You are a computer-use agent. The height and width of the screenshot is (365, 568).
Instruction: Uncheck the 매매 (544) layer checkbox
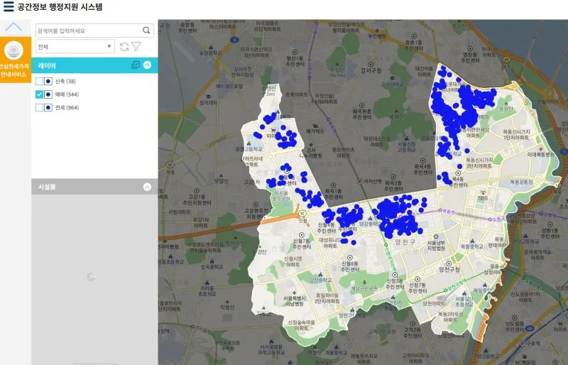point(40,94)
